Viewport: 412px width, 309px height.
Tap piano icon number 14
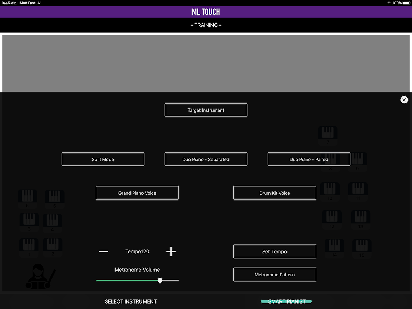click(x=334, y=249)
